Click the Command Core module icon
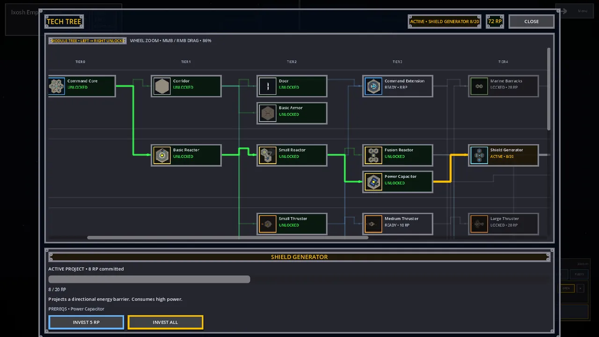This screenshot has height=337, width=599. click(x=57, y=86)
